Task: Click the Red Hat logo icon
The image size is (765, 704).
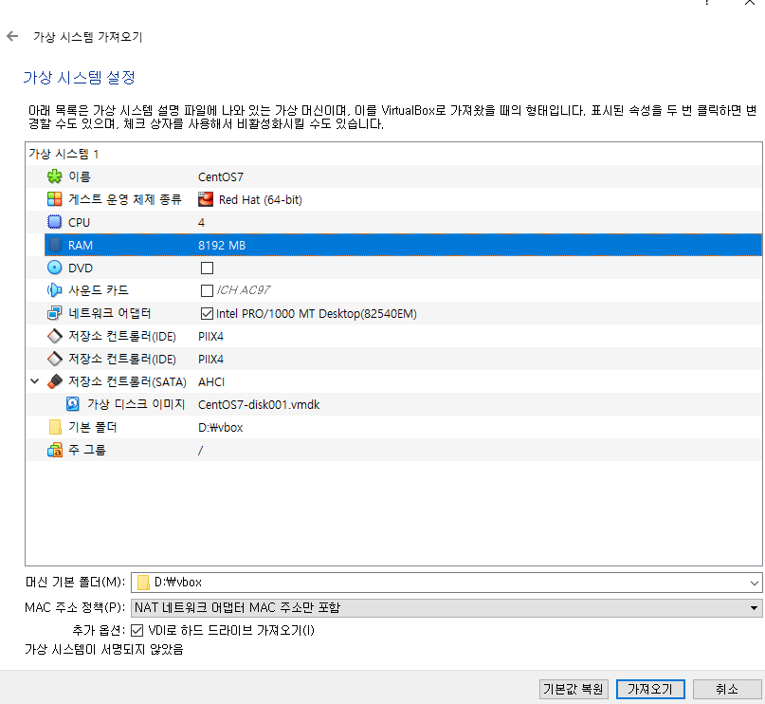Action: pos(206,199)
